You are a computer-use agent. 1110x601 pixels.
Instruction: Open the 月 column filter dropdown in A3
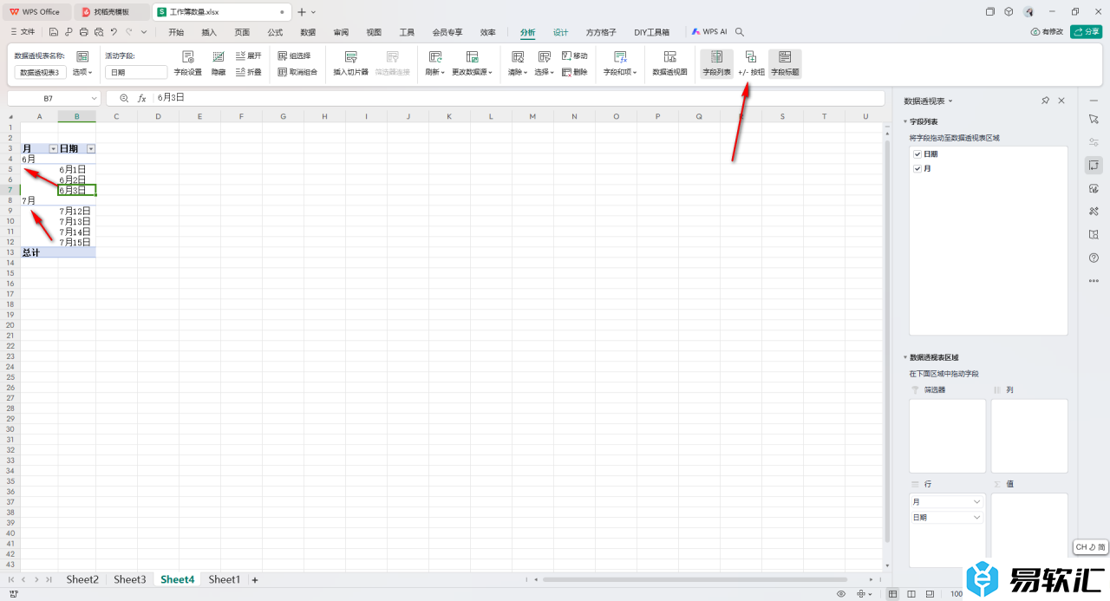52,149
